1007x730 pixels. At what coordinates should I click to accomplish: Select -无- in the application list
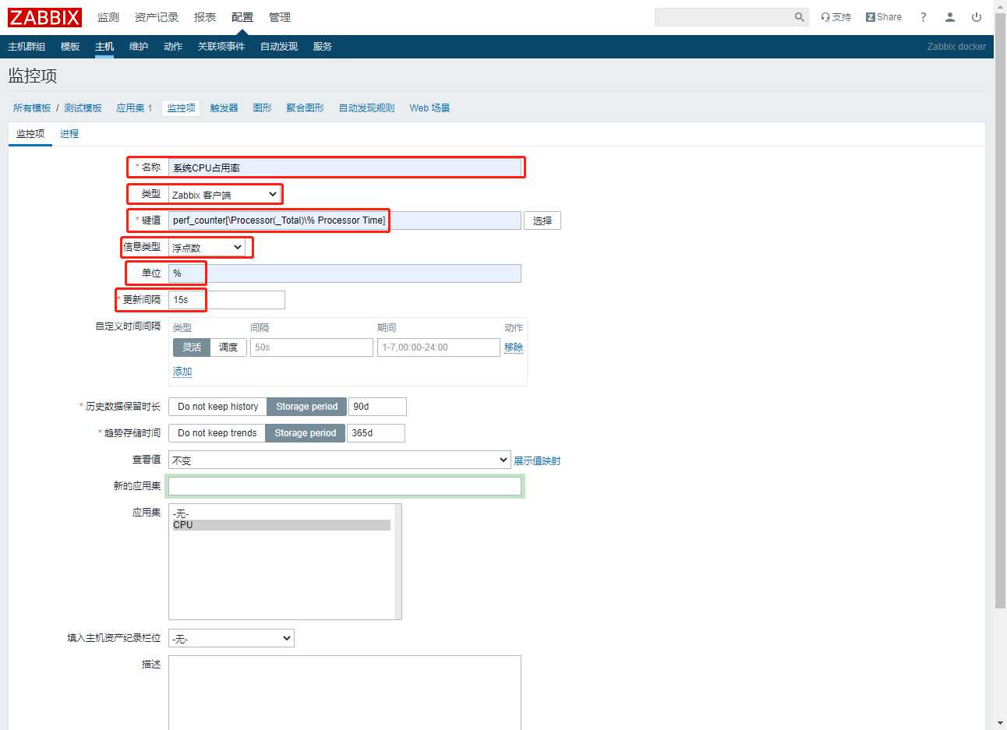281,514
